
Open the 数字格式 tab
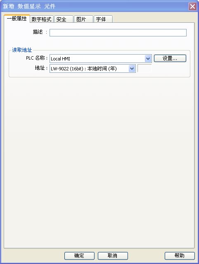pyautogui.click(x=41, y=19)
